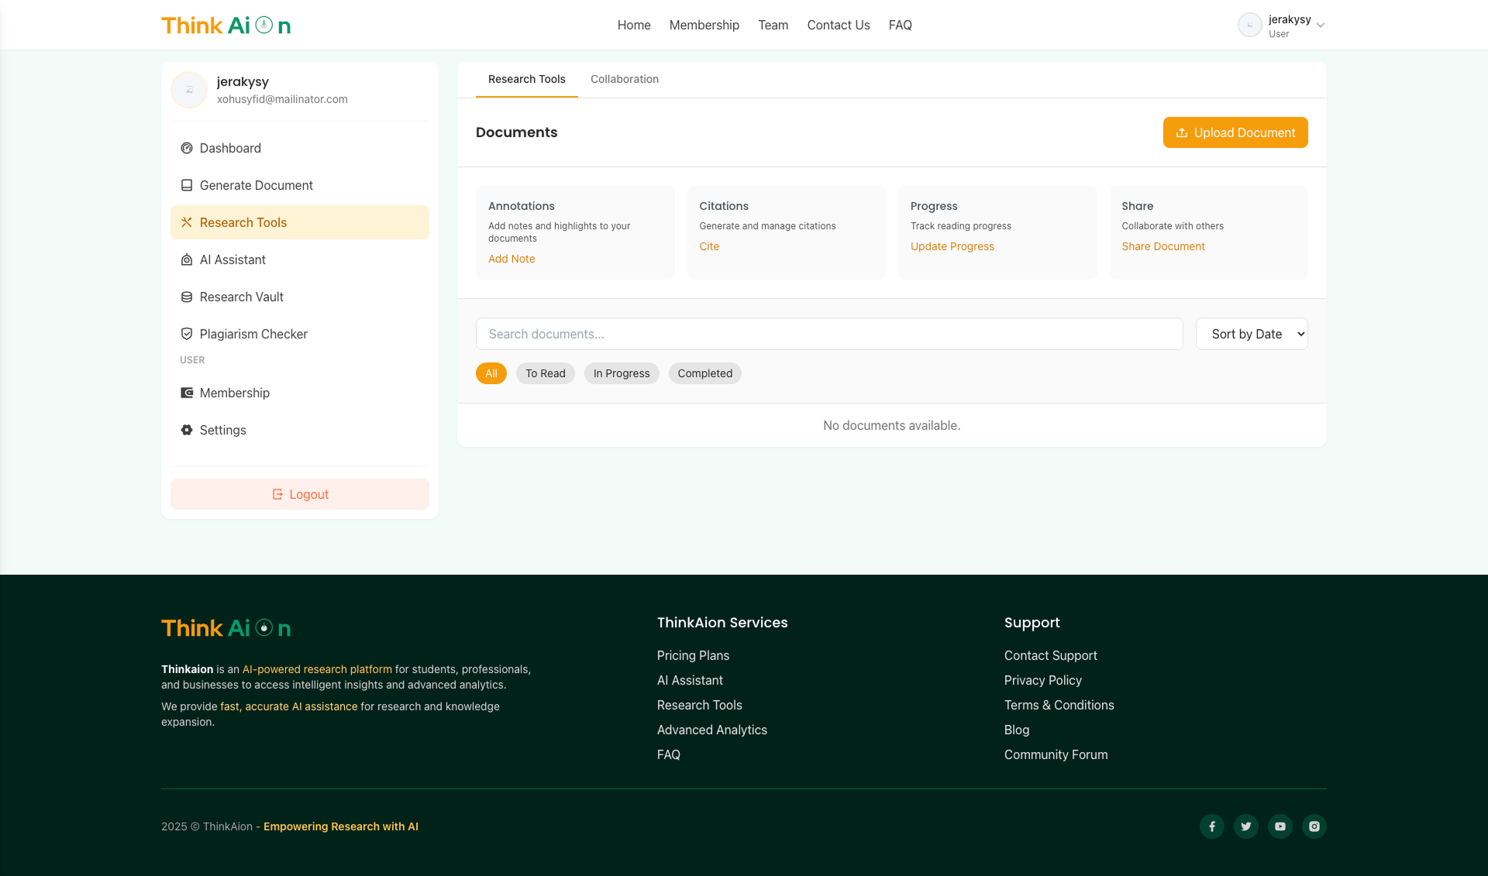The height and width of the screenshot is (876, 1488).
Task: Select the Dashboard icon in the sidebar
Action: point(186,148)
